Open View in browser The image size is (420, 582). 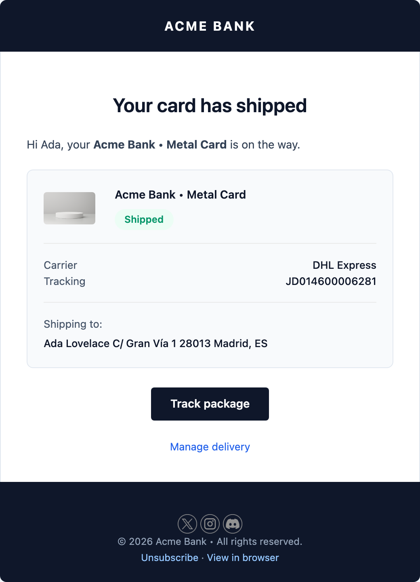[243, 557]
